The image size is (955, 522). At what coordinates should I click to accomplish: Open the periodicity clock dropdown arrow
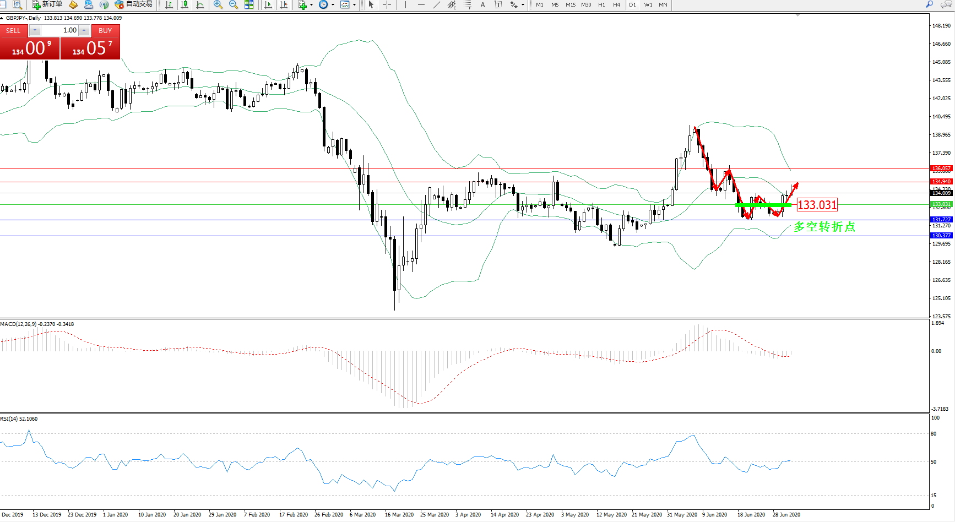(x=333, y=4)
